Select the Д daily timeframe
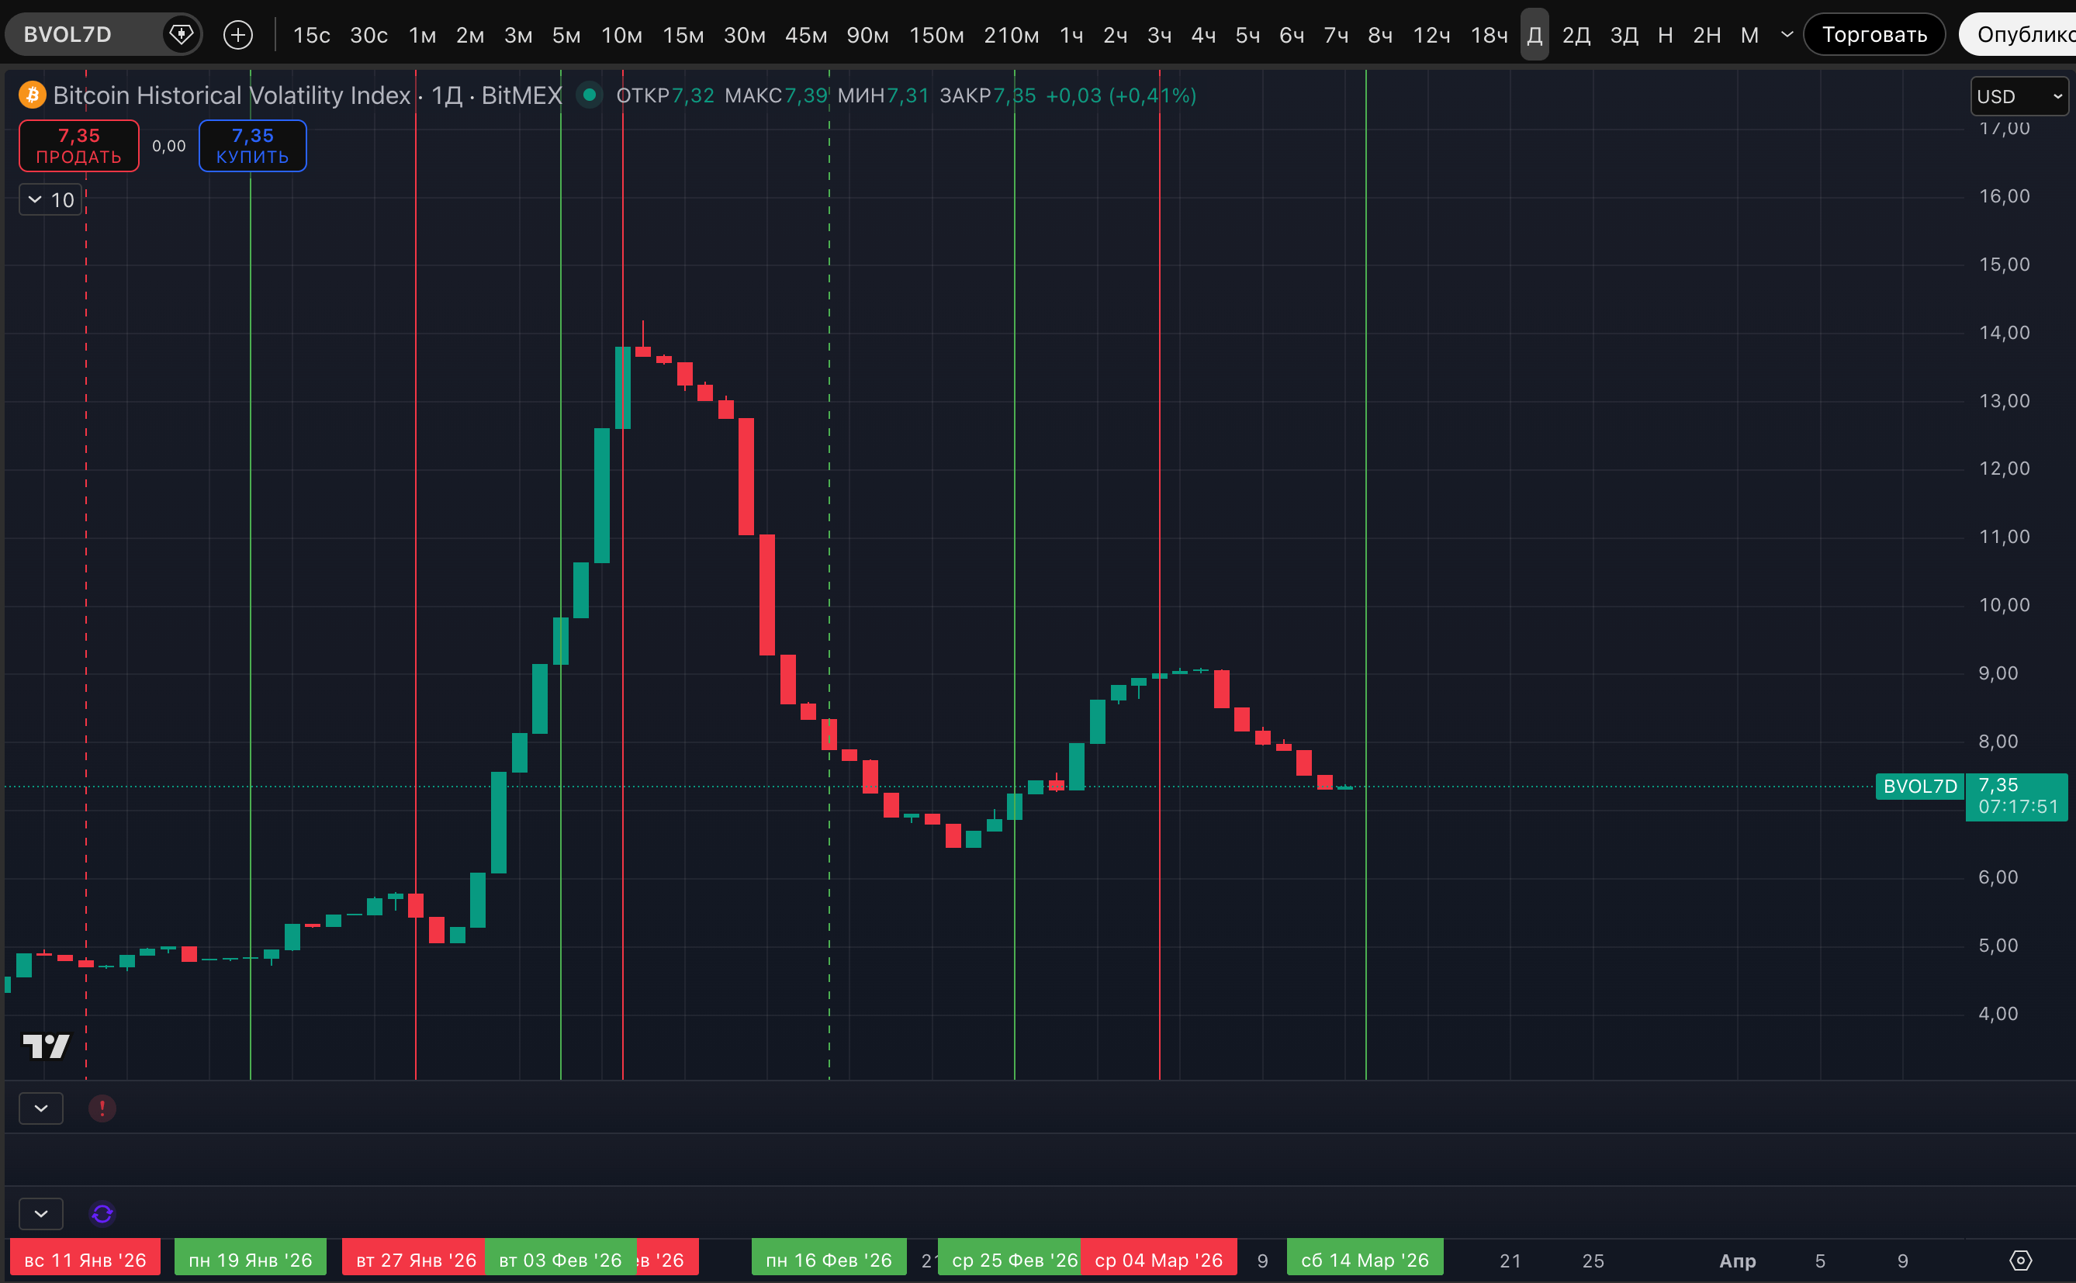The width and height of the screenshot is (2076, 1283). point(1534,35)
